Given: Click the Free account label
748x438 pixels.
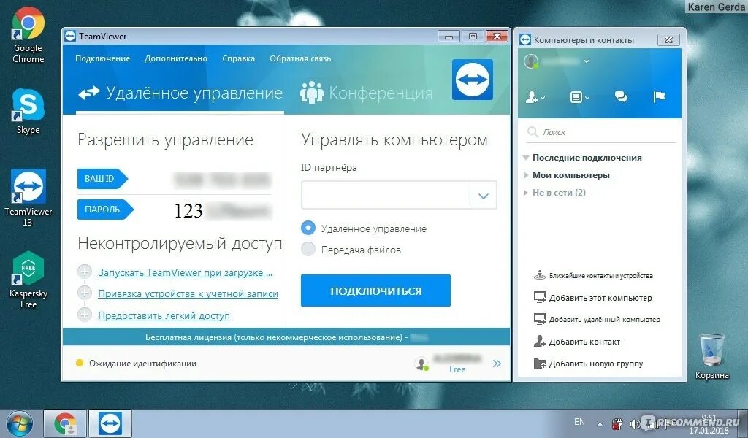Looking at the screenshot, I should pos(457,369).
